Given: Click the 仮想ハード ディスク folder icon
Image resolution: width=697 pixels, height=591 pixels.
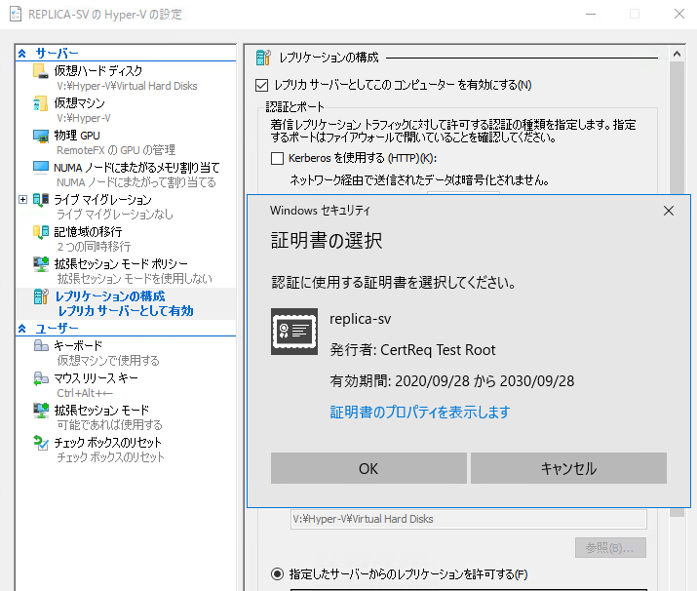Looking at the screenshot, I should point(40,71).
